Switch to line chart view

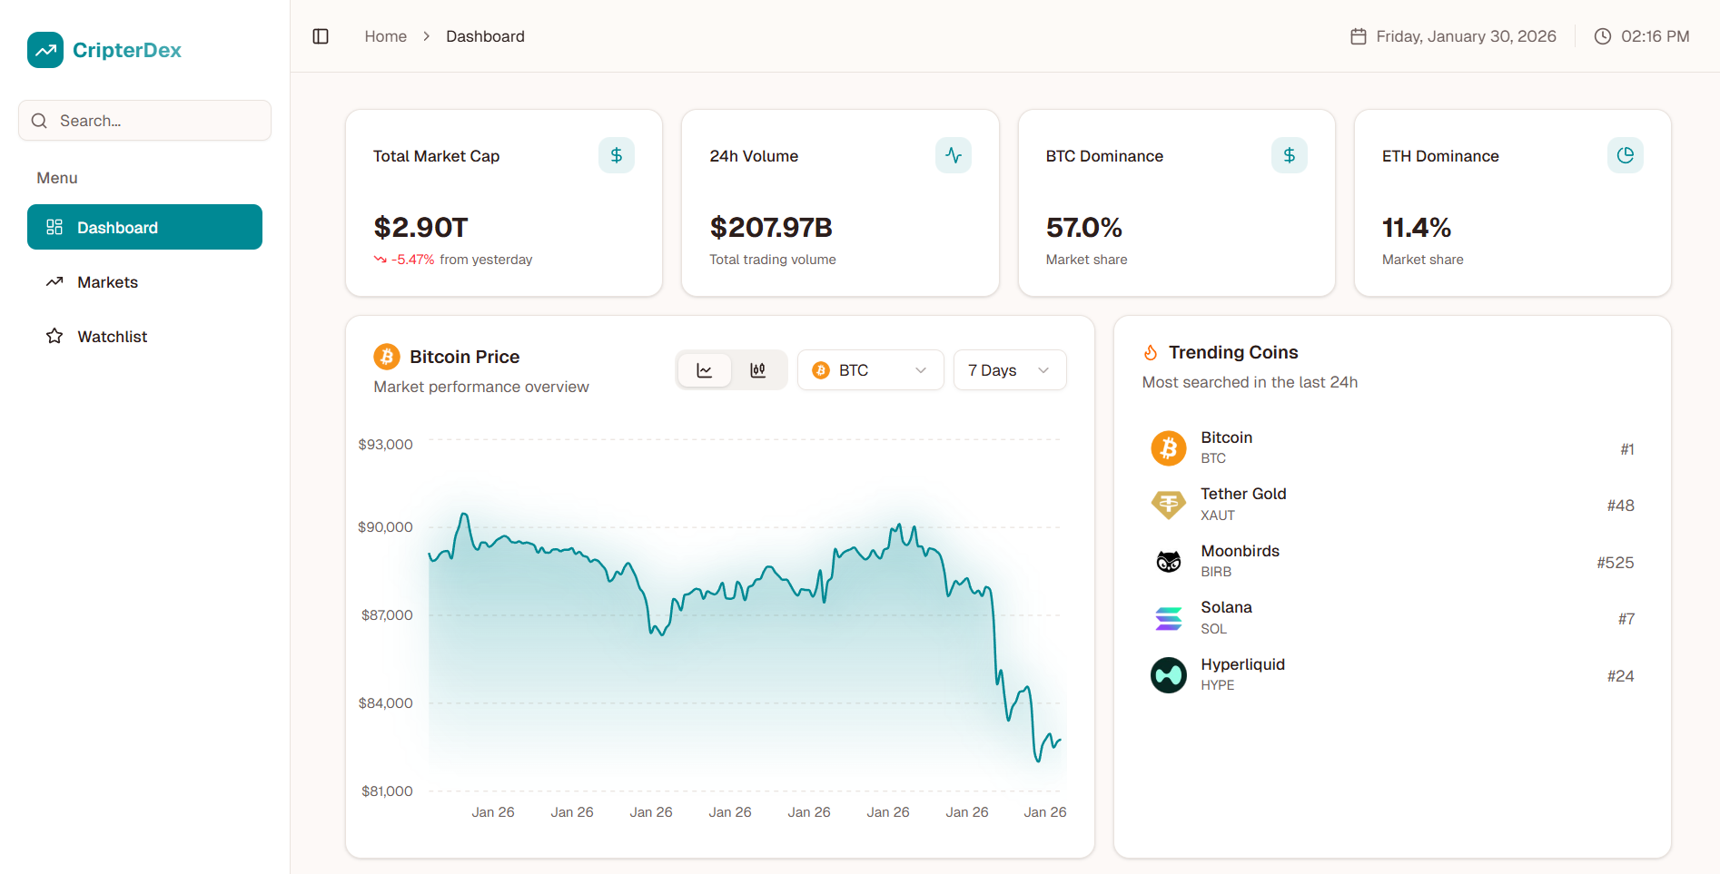705,370
